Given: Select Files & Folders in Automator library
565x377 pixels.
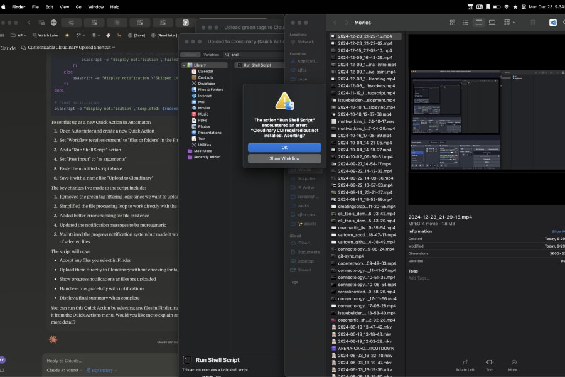Looking at the screenshot, I should pos(210,90).
